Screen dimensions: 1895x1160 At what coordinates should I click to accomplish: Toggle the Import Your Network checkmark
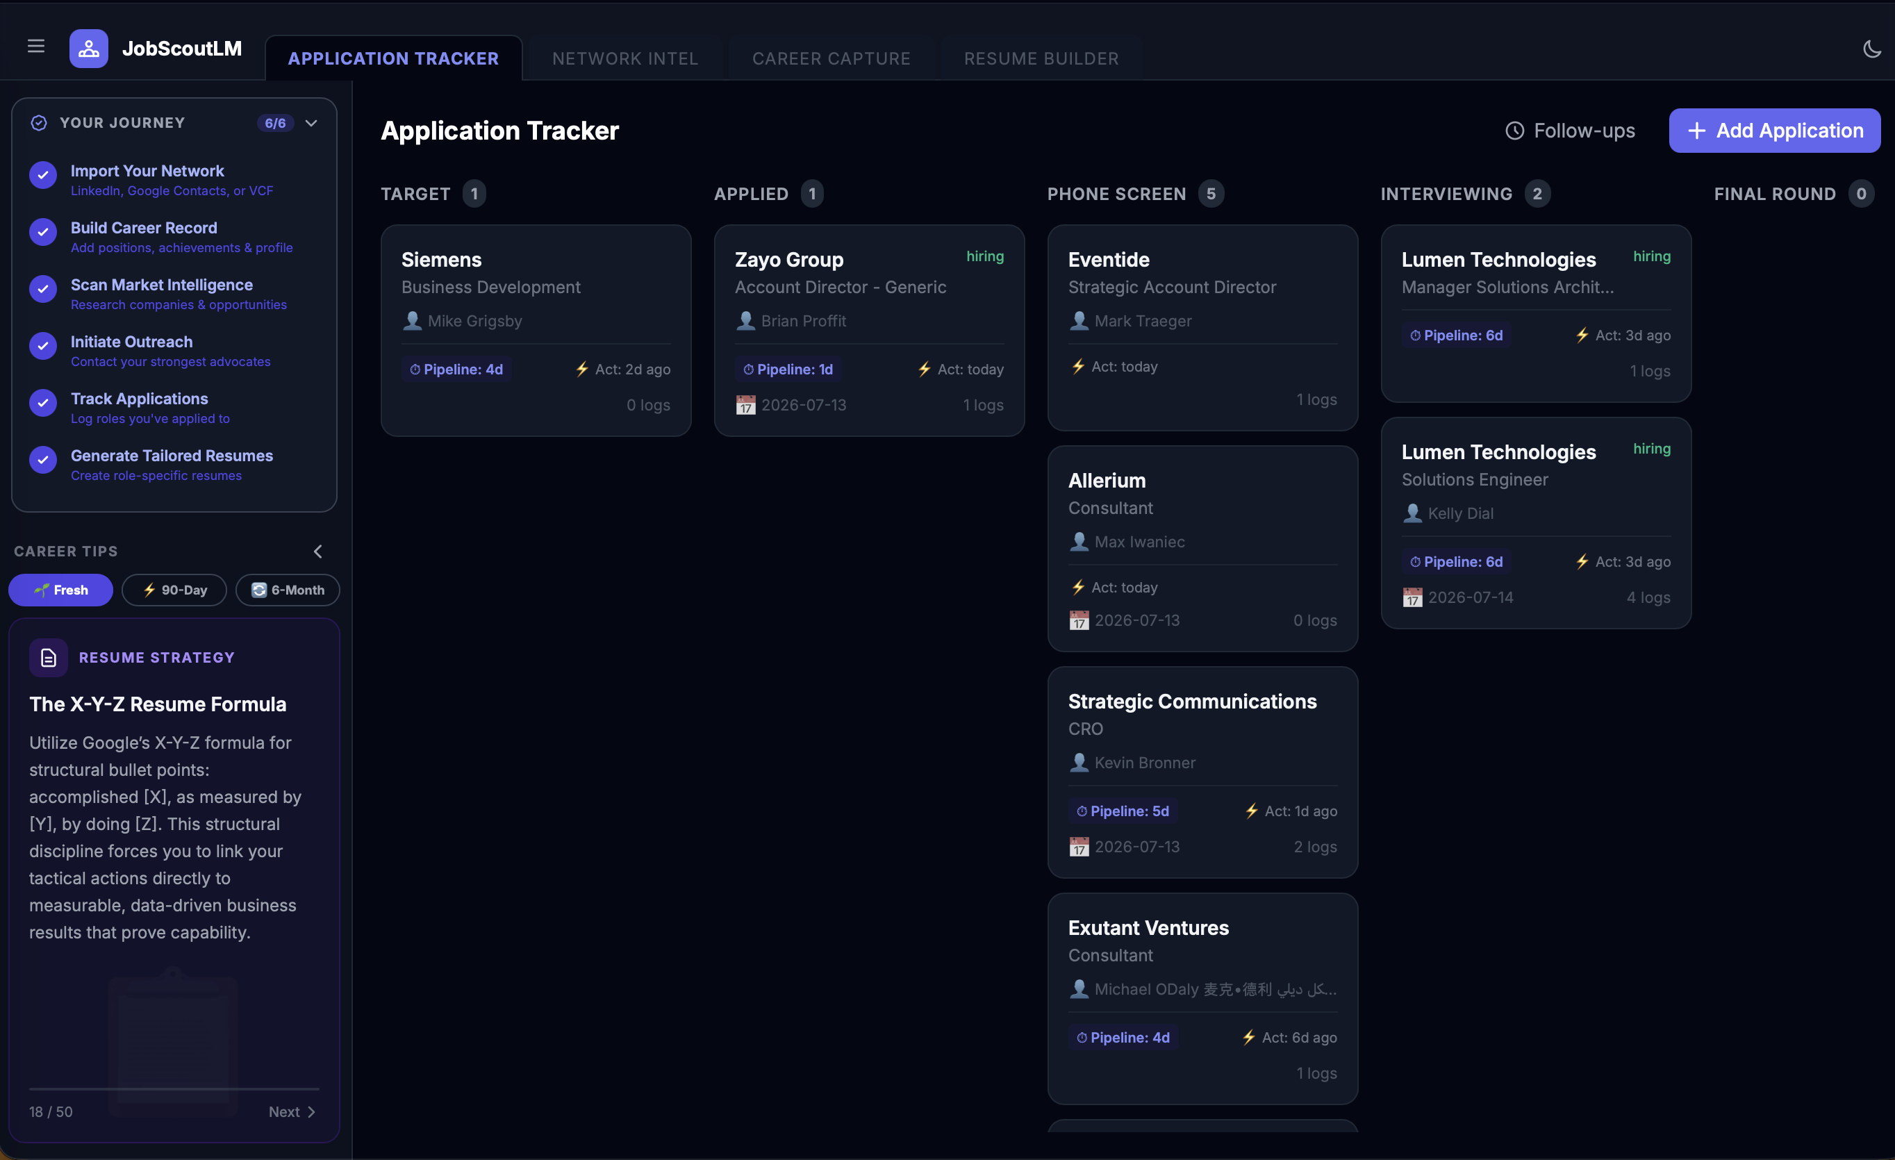[43, 175]
